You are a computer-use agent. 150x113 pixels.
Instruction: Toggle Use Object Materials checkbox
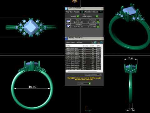(100, 74)
